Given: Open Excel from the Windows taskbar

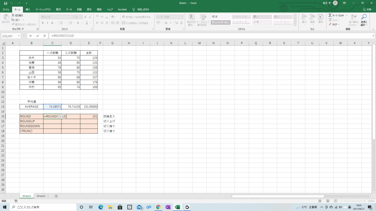Looking at the screenshot, I should pyautogui.click(x=177, y=207).
